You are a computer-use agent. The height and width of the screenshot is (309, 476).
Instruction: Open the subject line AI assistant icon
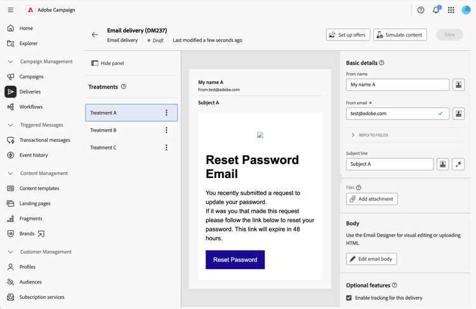click(458, 164)
